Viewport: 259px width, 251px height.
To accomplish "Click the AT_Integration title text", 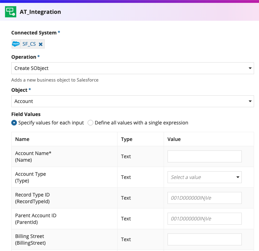I will tap(40, 12).
